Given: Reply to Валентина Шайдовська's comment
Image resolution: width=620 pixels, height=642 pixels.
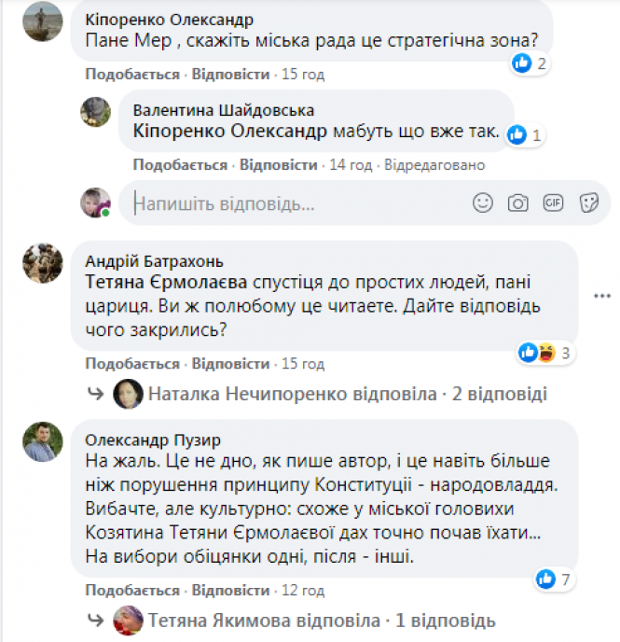Looking at the screenshot, I should pyautogui.click(x=279, y=164).
